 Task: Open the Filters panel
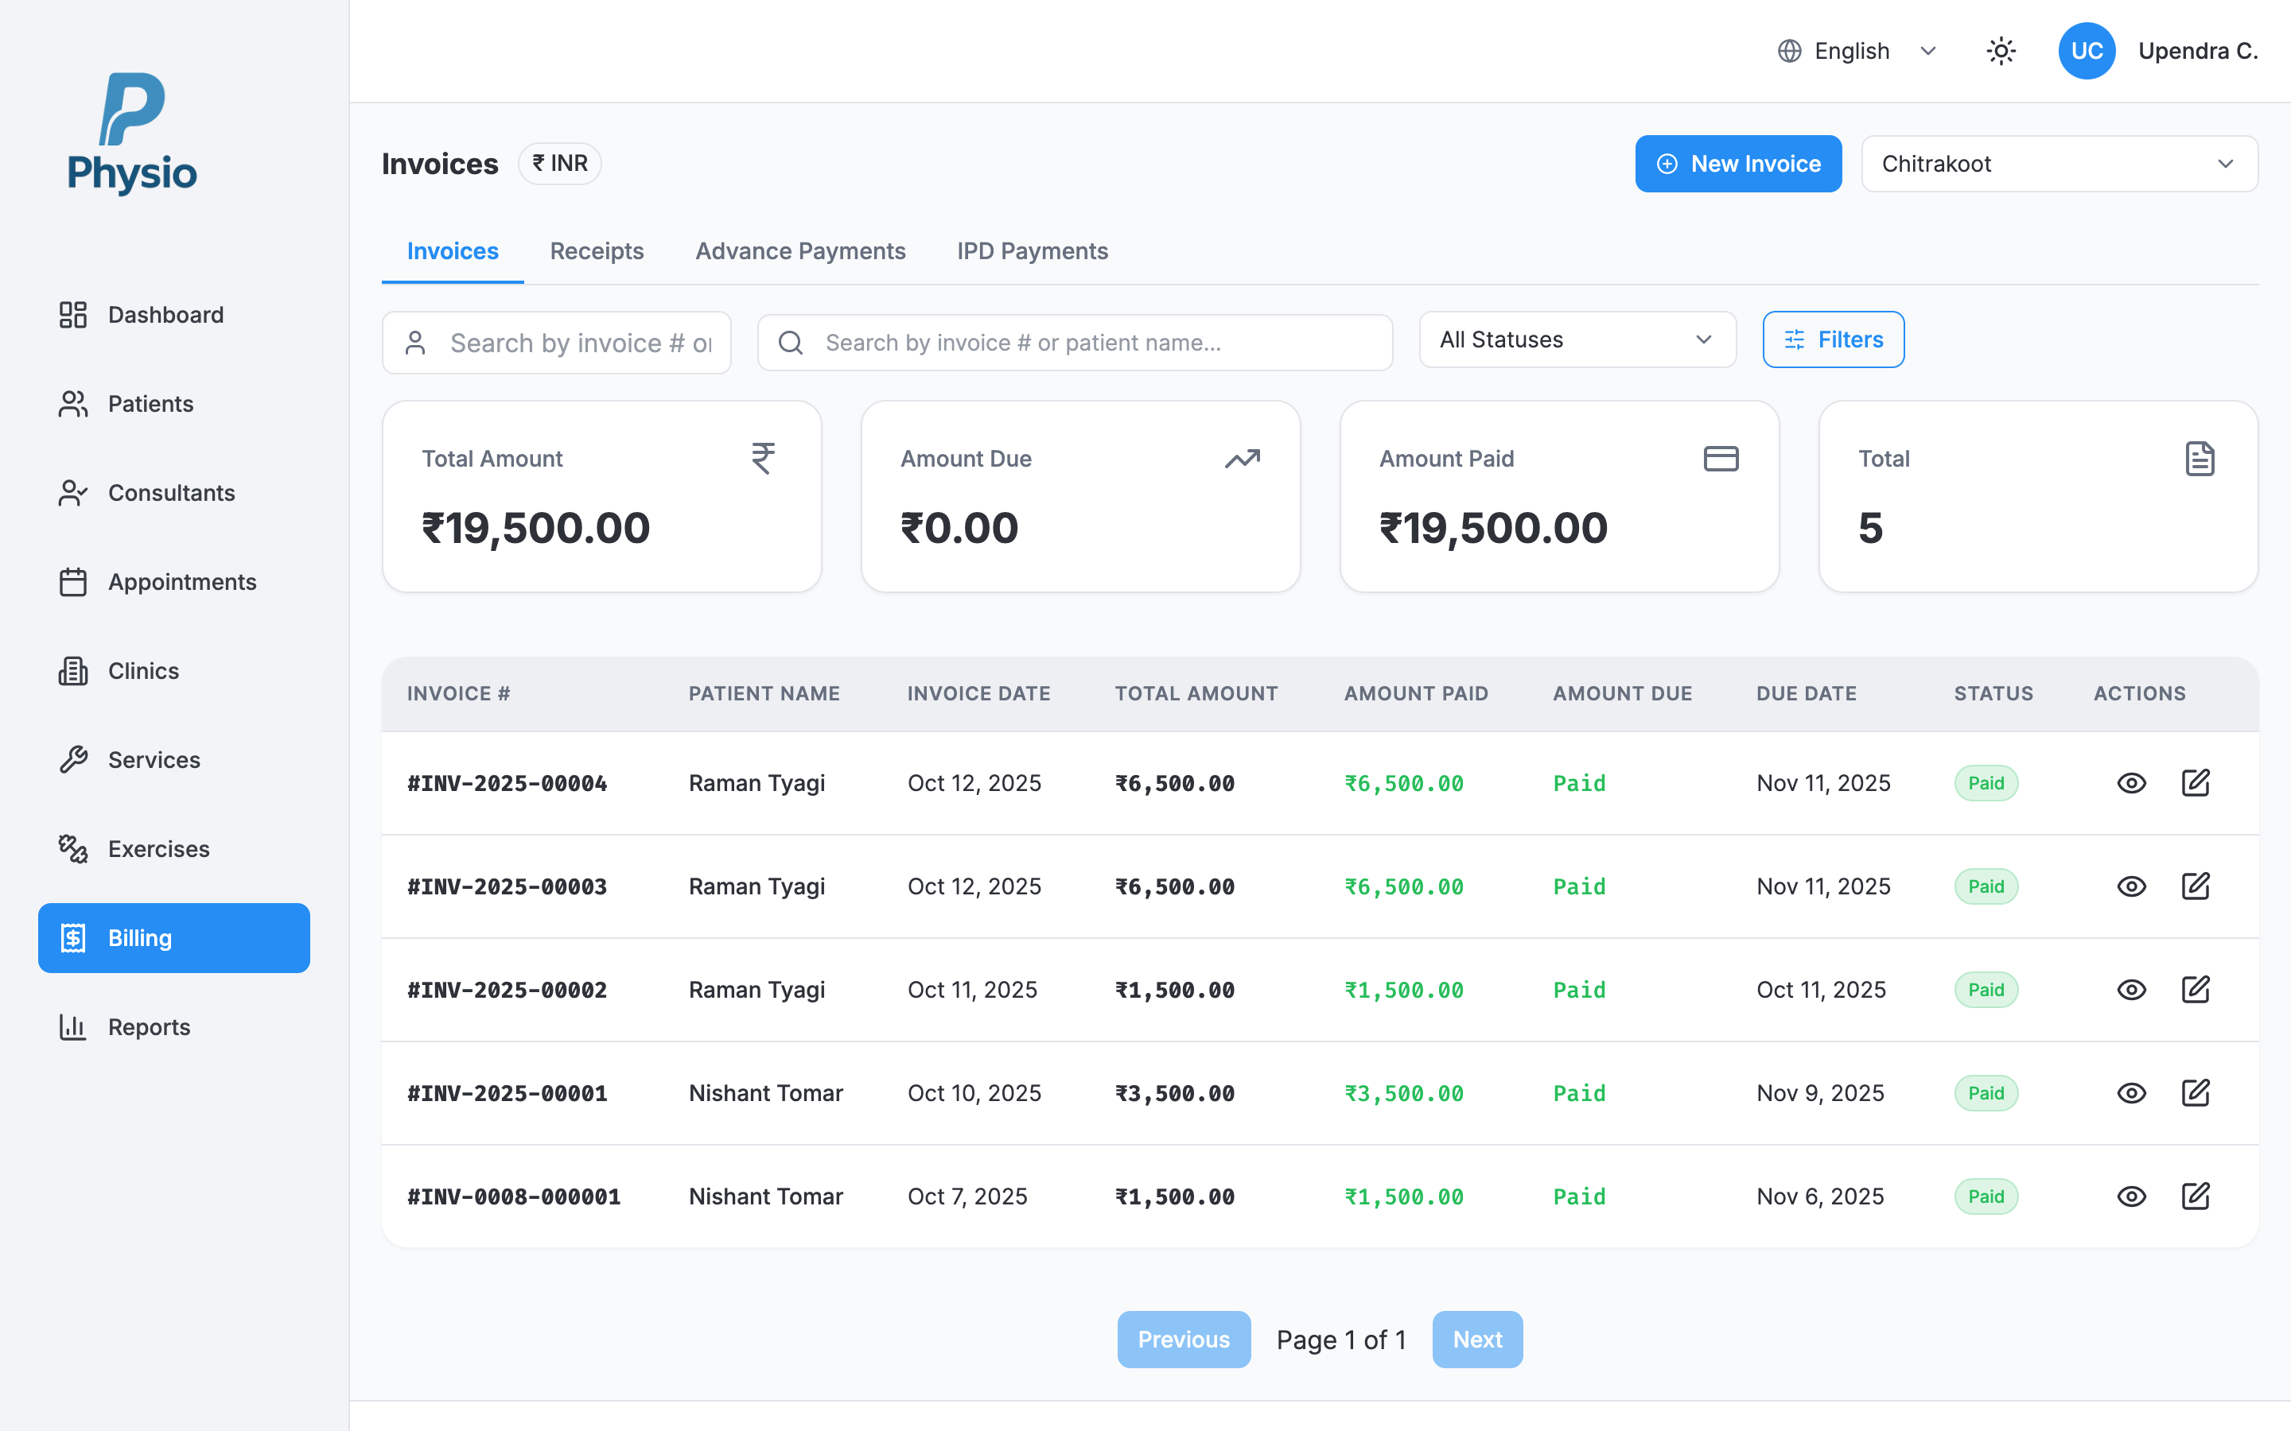tap(1833, 339)
